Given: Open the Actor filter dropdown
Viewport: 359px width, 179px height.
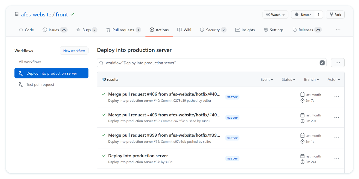Looking at the screenshot, I should pos(334,79).
